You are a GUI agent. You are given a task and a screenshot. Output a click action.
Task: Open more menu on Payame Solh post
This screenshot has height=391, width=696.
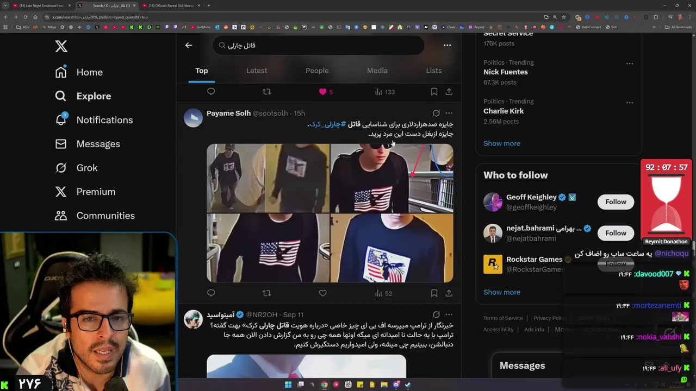click(449, 113)
